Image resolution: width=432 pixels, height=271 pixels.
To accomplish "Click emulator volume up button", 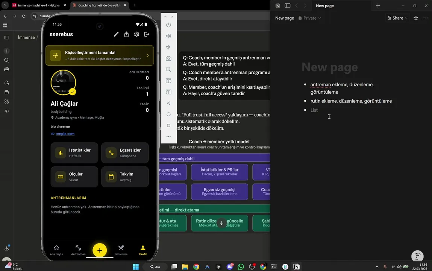I will point(168,36).
